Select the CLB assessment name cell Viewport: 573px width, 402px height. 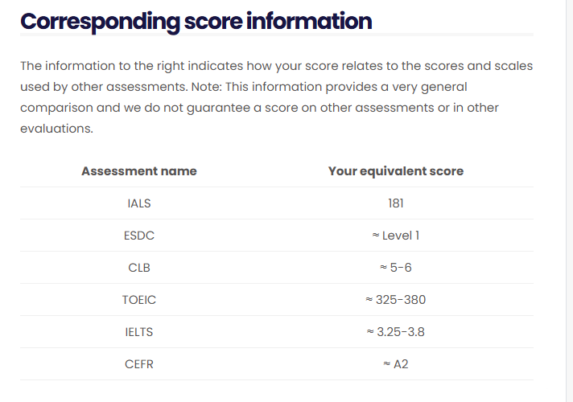pyautogui.click(x=139, y=268)
